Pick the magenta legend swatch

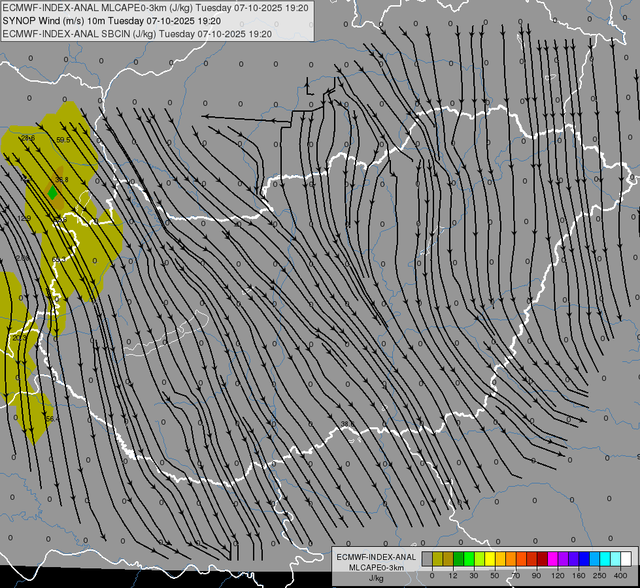(x=553, y=559)
